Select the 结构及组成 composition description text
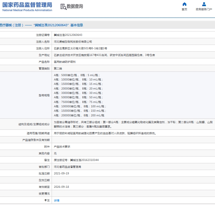215x205 pixels. pos(133,124)
